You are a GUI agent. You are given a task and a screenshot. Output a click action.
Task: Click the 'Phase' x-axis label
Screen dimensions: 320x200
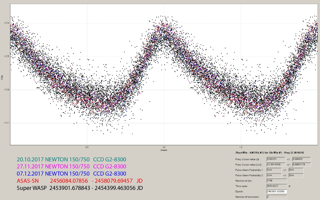tap(164, 150)
